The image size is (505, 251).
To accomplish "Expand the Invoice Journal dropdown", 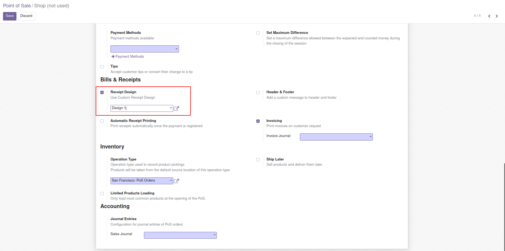I will tap(336, 137).
